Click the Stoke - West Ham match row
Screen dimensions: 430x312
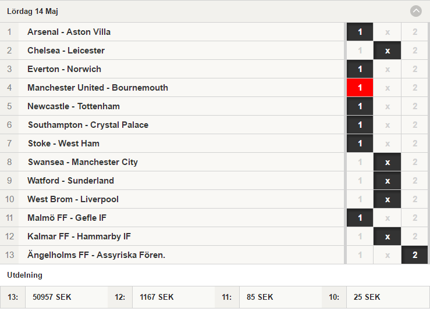click(x=172, y=144)
